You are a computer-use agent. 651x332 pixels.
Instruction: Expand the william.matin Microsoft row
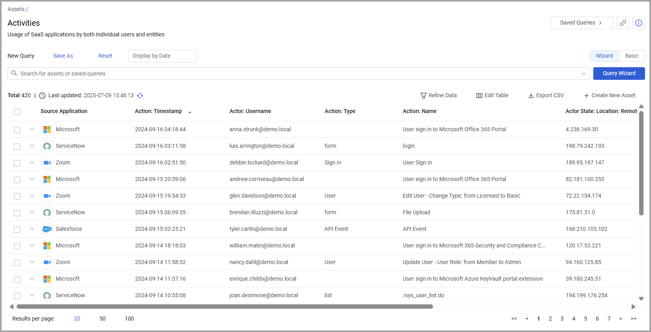[x=32, y=245]
